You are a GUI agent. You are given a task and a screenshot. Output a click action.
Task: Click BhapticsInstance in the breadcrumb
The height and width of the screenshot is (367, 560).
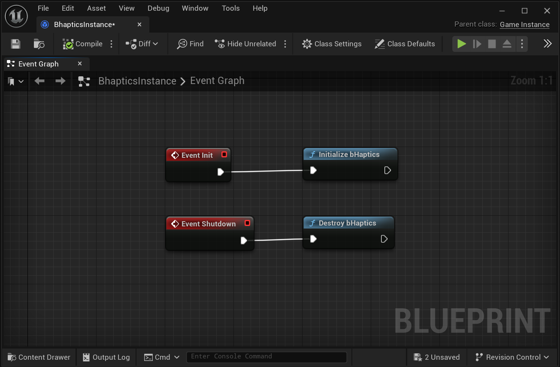point(137,81)
